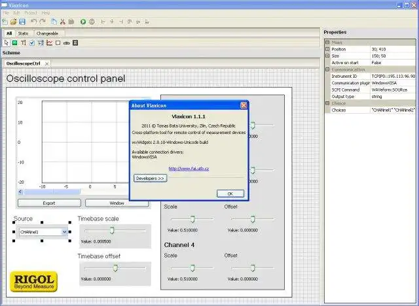Select the empty panel box widget tool
Image resolution: width=419 pixels, height=306 pixels.
click(58, 42)
